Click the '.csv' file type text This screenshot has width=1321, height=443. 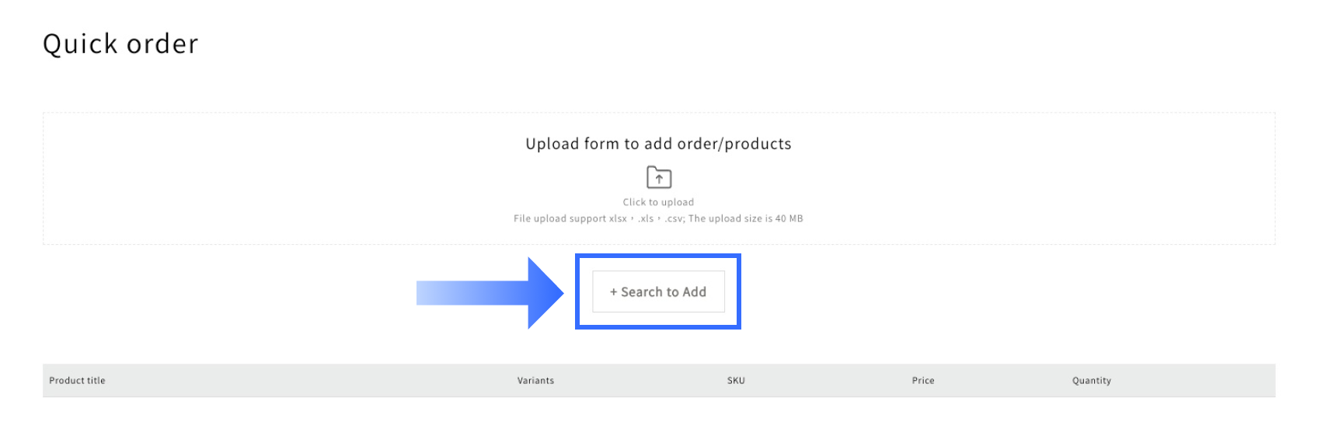coord(674,218)
